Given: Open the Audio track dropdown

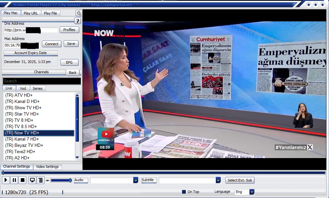Looking at the screenshot, I should pyautogui.click(x=136, y=180).
